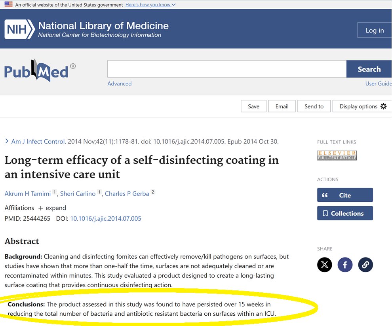Open the DOI link 10.1016/j.ajic.2014.07.005

[x=106, y=218]
